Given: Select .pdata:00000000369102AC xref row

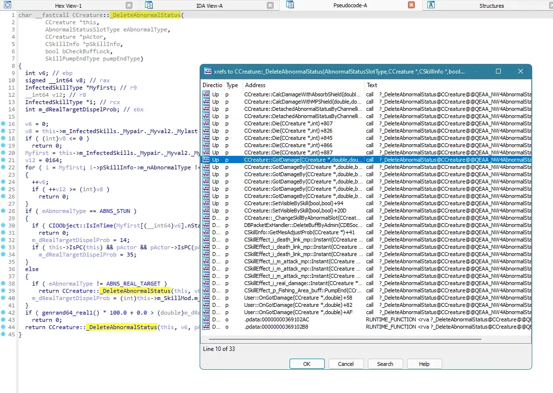Looking at the screenshot, I should [366, 319].
